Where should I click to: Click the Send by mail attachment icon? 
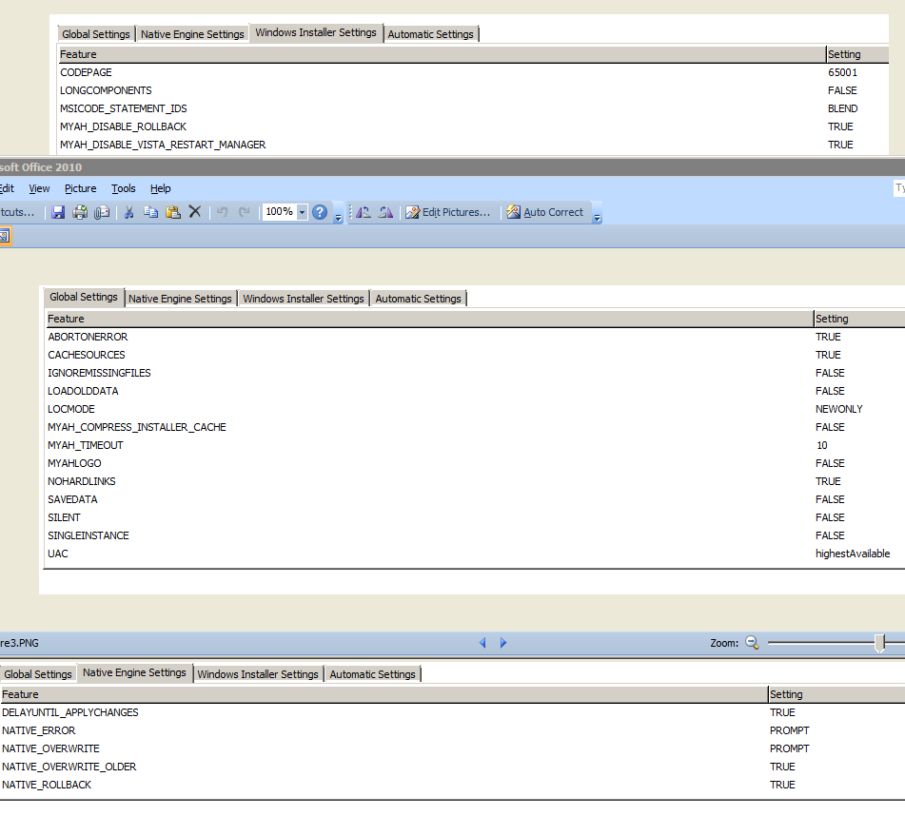click(102, 212)
